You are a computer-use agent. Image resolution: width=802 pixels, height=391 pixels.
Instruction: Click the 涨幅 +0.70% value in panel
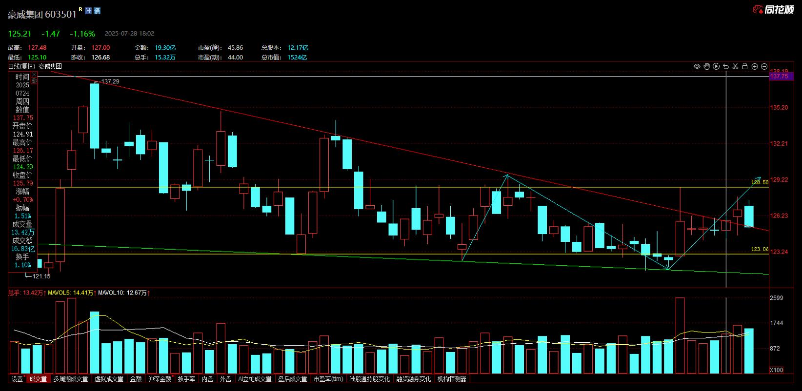[x=22, y=199]
